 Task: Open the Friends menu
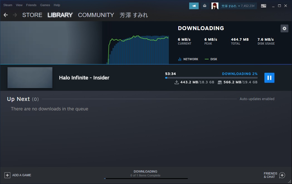click(x=31, y=5)
